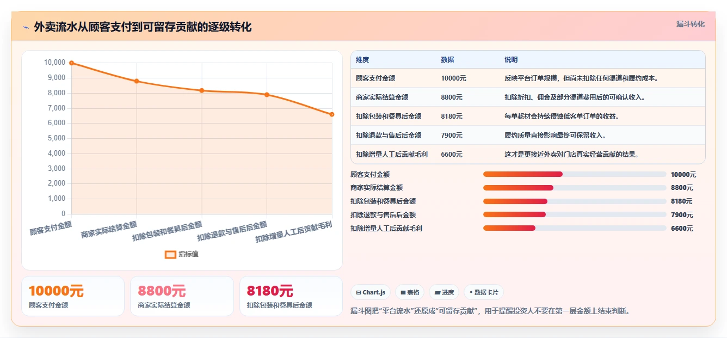The image size is (727, 338).
Task: Click the 0 label on the chart y-axis
Action: tap(64, 214)
